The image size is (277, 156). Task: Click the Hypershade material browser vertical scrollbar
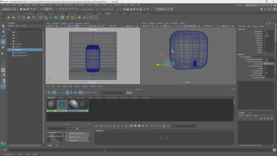[234, 110]
